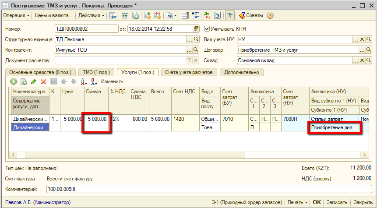Open the Дт/Кт posting results icon
This screenshot has height=208, width=377.
207,16
